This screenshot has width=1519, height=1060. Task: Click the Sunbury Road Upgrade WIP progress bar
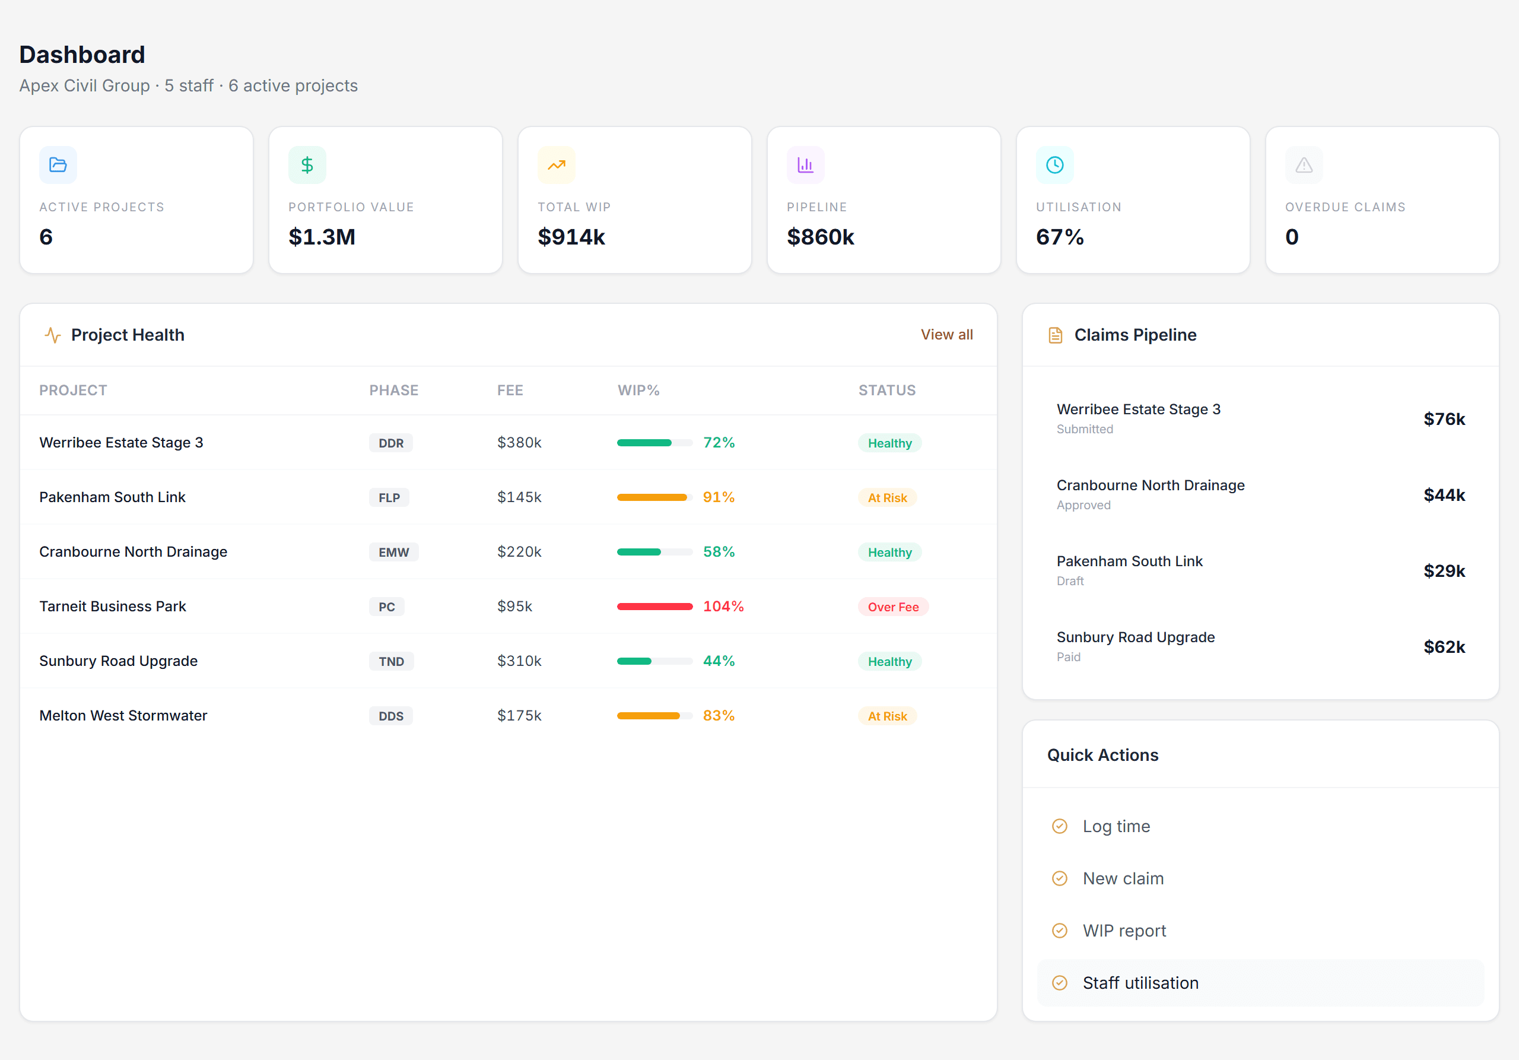pyautogui.click(x=654, y=661)
